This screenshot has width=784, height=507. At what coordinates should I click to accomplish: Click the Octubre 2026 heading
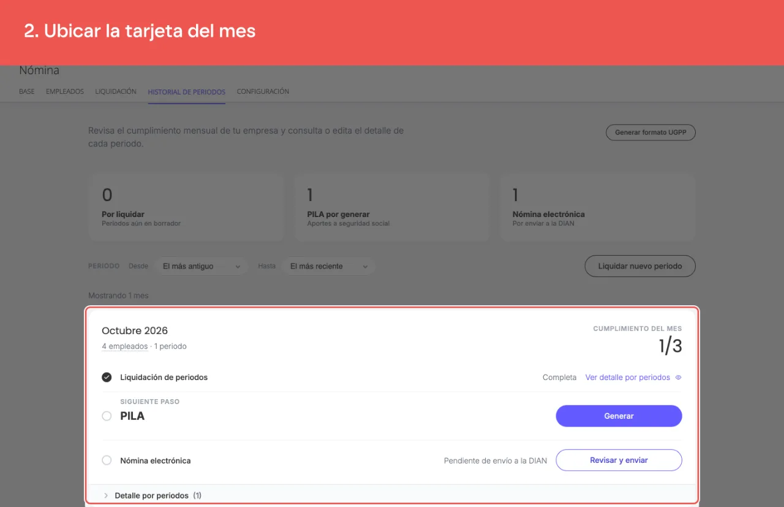pyautogui.click(x=135, y=331)
